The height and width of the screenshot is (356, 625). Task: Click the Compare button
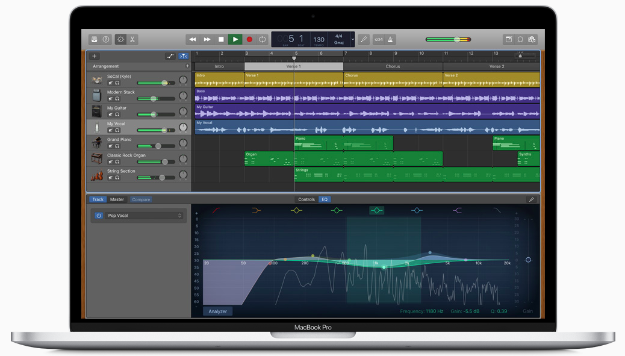140,199
